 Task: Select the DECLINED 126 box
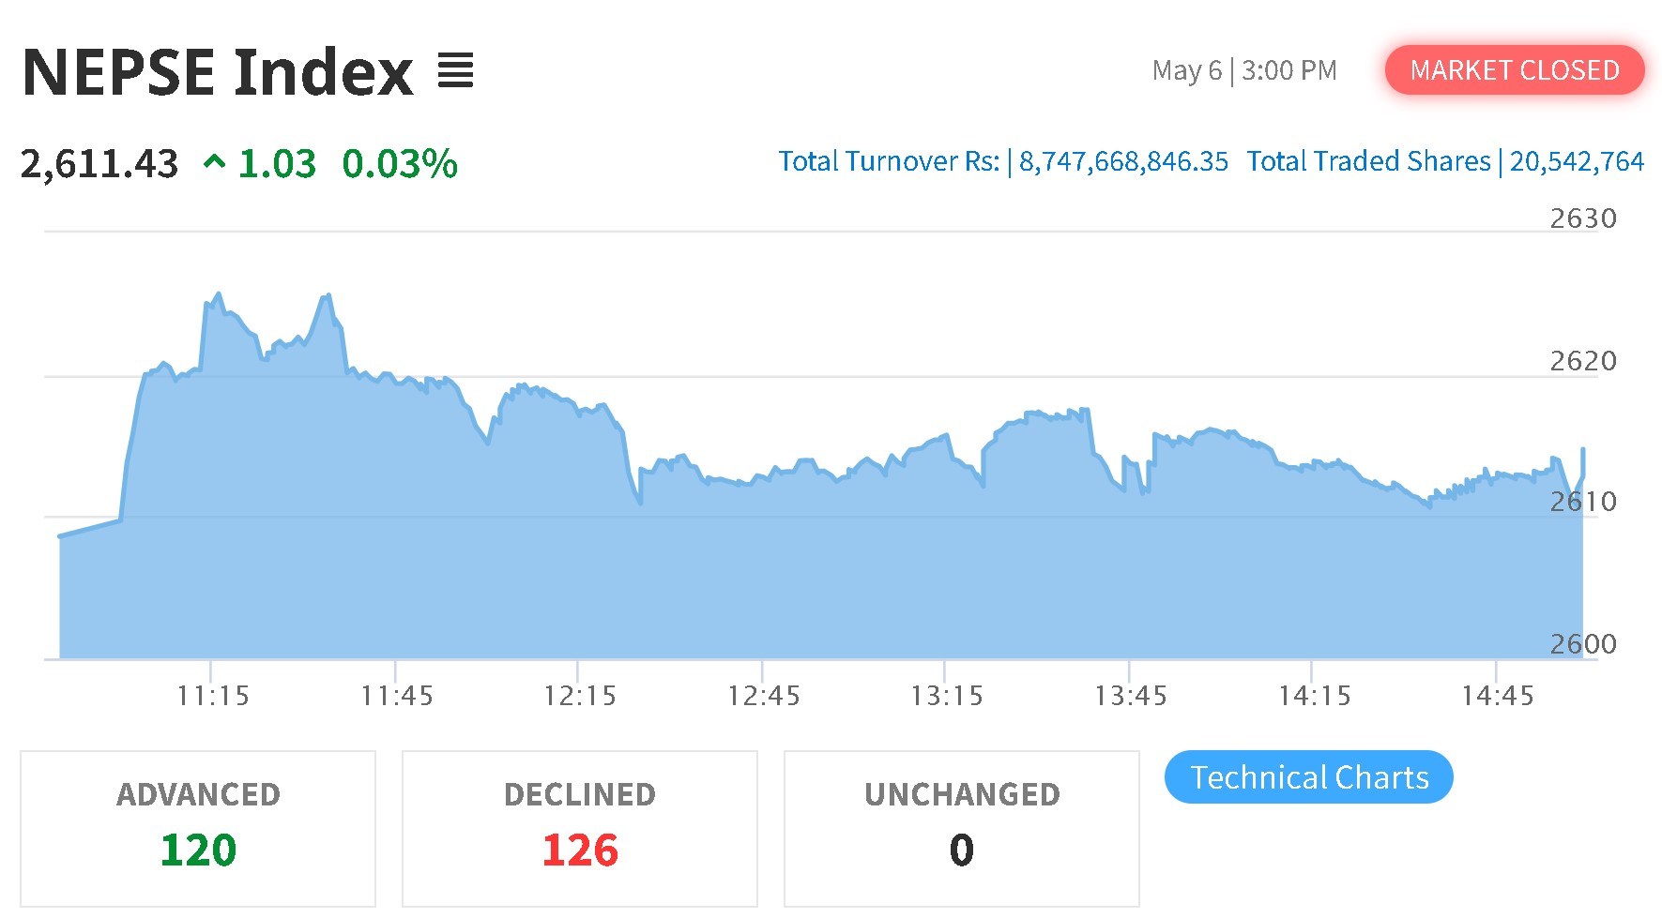point(580,828)
